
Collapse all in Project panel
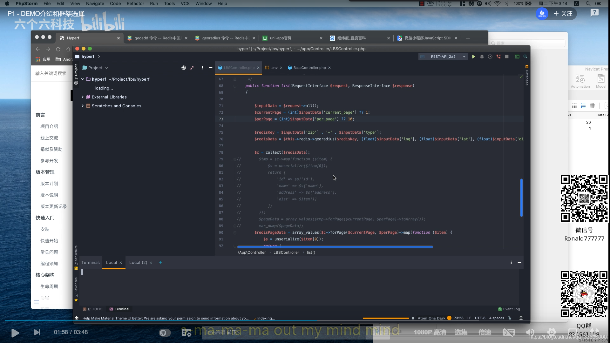[x=192, y=68]
